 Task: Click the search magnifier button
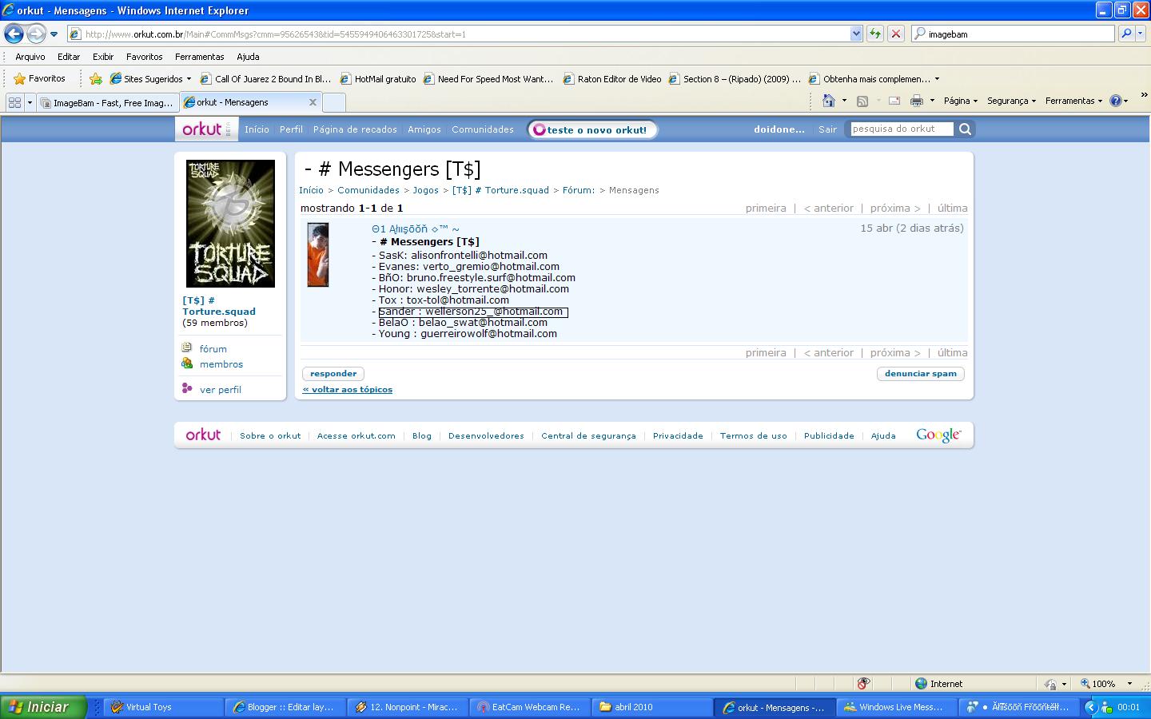click(x=1126, y=34)
